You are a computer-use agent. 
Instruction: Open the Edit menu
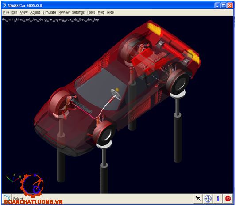[x=14, y=12]
